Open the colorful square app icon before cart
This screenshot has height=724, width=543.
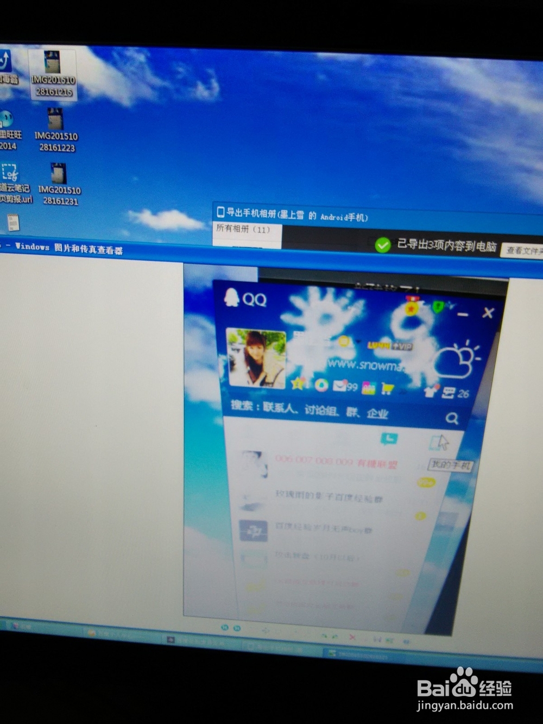coord(368,388)
